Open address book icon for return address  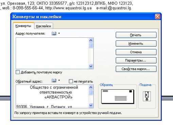(54, 80)
